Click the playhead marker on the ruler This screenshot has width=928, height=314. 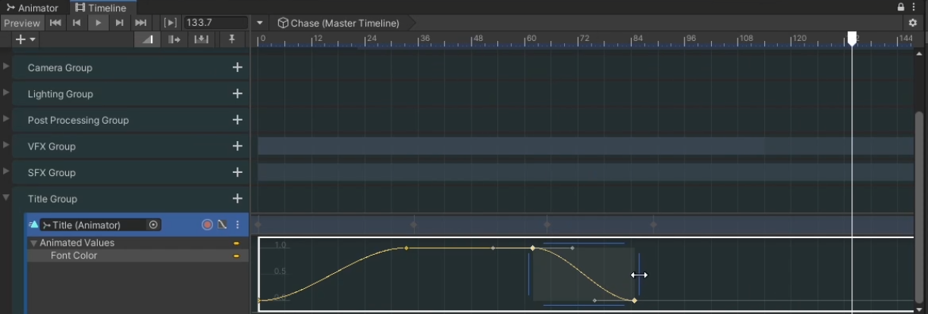[852, 39]
